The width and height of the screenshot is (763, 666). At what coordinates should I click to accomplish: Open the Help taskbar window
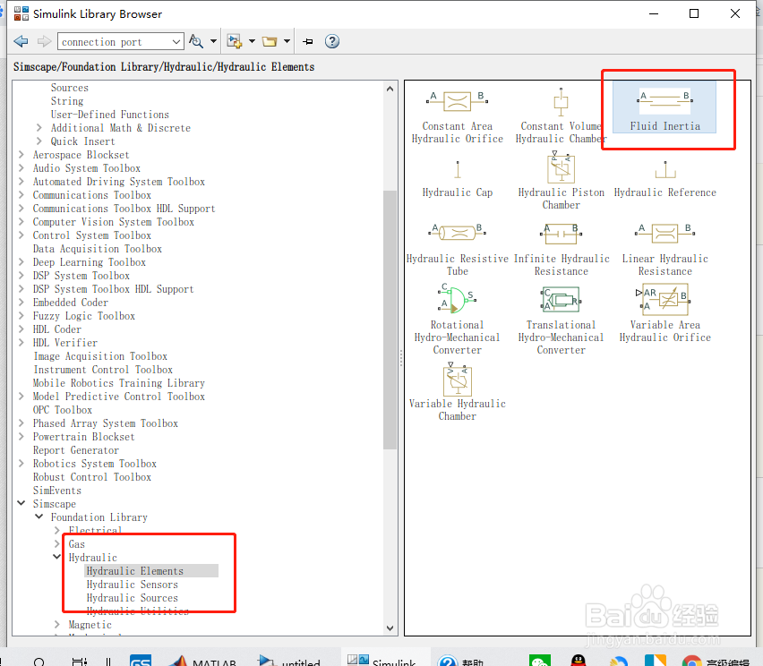(x=460, y=661)
